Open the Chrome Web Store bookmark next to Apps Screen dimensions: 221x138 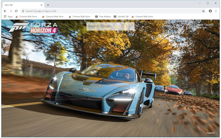tap(27, 17)
